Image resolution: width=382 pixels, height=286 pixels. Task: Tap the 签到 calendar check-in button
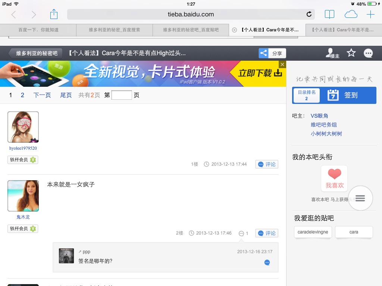[x=342, y=95]
